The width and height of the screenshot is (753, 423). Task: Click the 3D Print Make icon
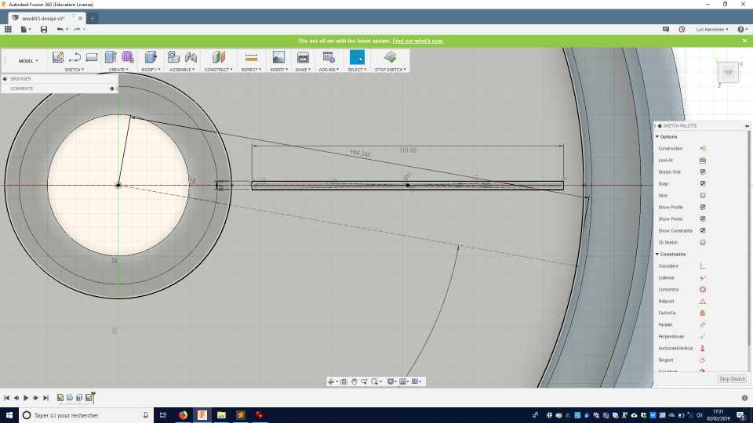click(x=303, y=57)
